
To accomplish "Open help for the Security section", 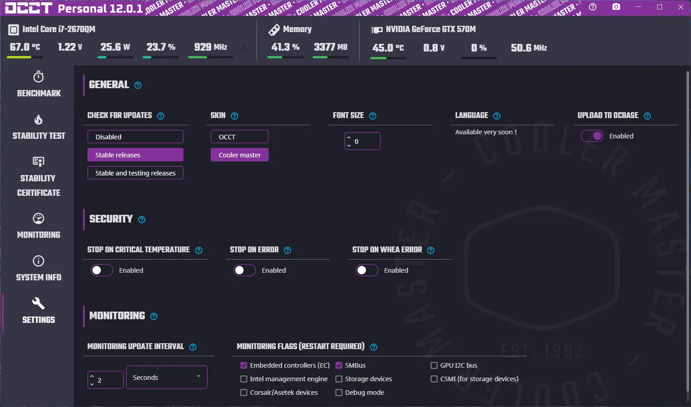I will click(141, 220).
